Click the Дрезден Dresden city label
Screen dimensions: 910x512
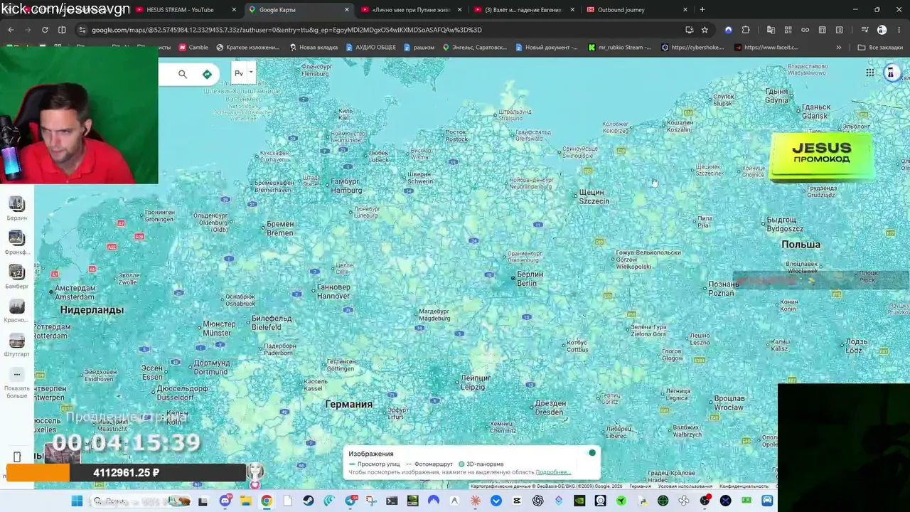[550, 408]
